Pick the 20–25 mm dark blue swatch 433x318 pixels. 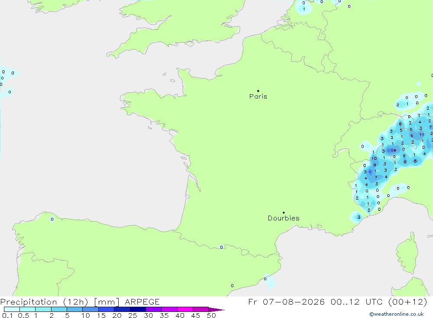[x=122, y=309]
